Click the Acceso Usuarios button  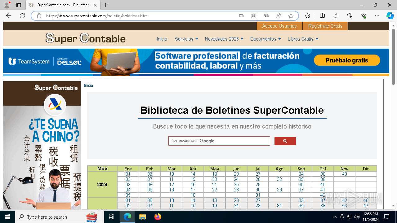[x=279, y=26]
